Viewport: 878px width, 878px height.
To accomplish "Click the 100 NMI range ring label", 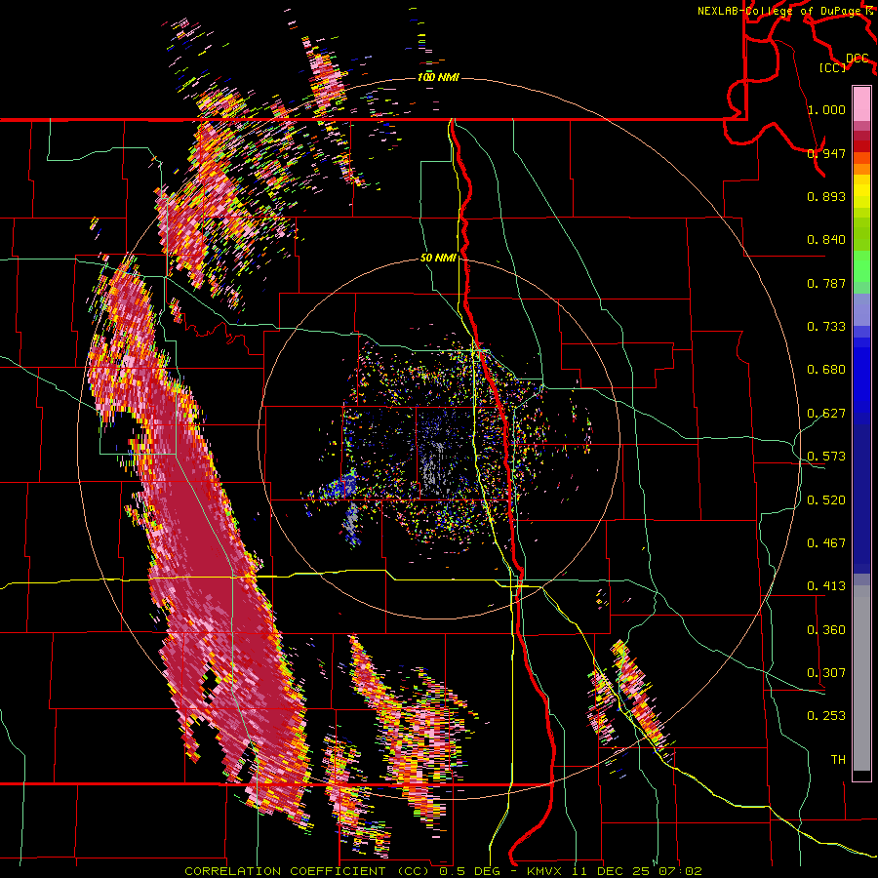I will 438,77.
